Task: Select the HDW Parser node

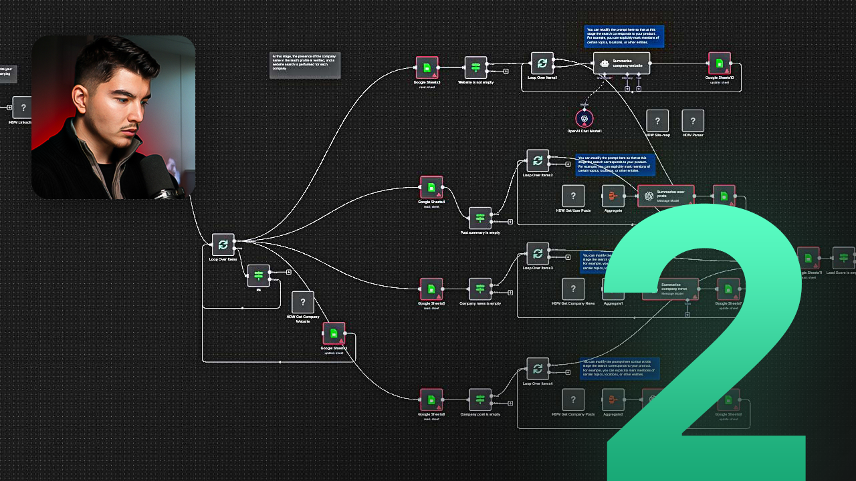Action: pyautogui.click(x=693, y=121)
